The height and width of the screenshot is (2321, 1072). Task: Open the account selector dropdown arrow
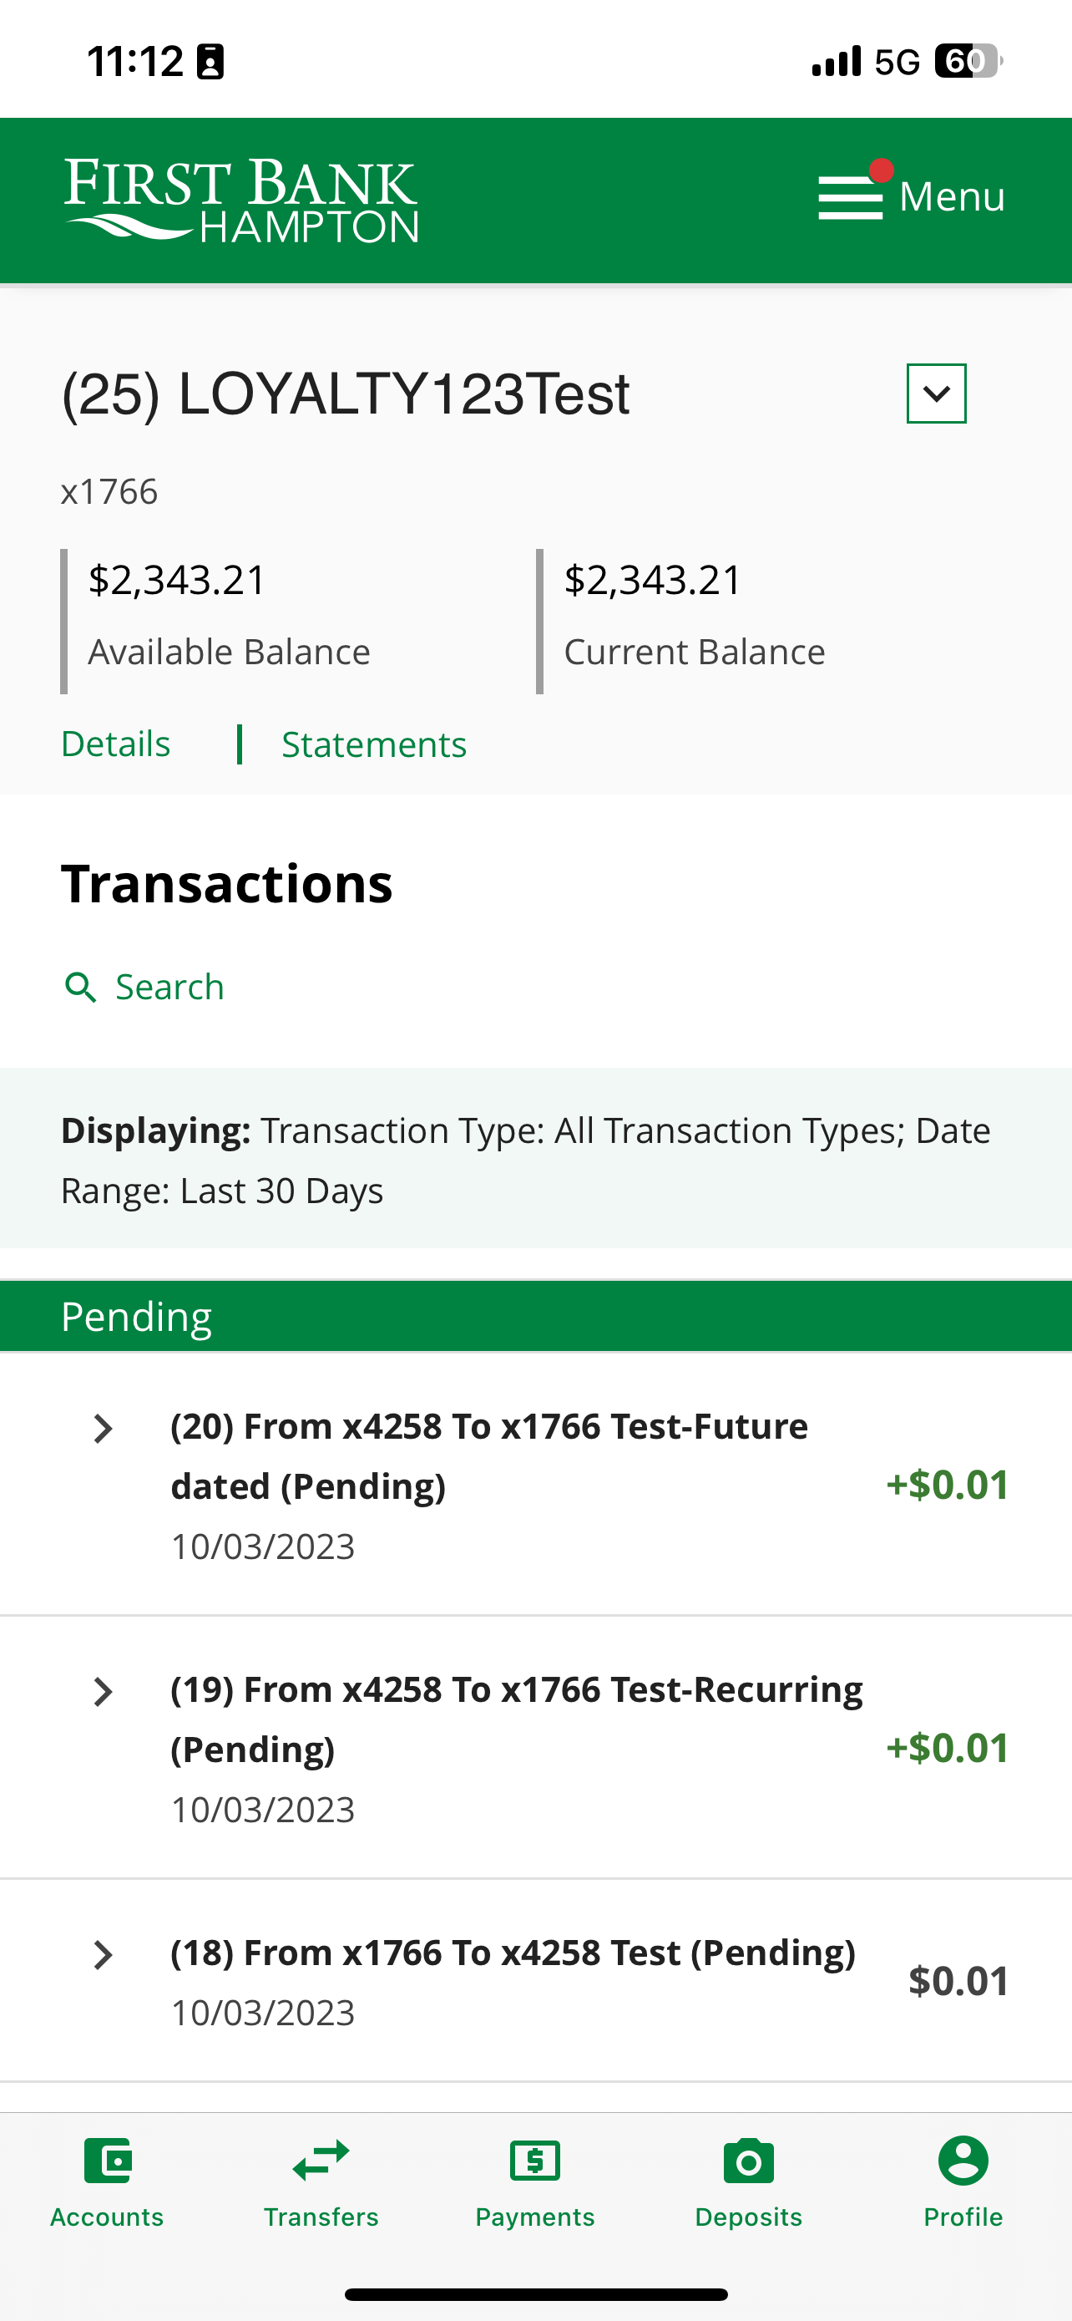pos(936,394)
